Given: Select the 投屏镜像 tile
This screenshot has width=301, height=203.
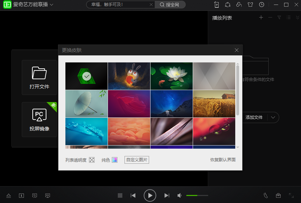Looking at the screenshot, I should click(39, 120).
